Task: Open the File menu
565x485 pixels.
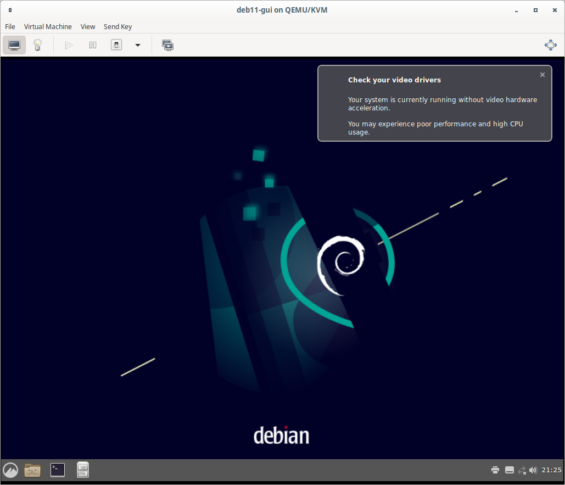Action: 10,27
